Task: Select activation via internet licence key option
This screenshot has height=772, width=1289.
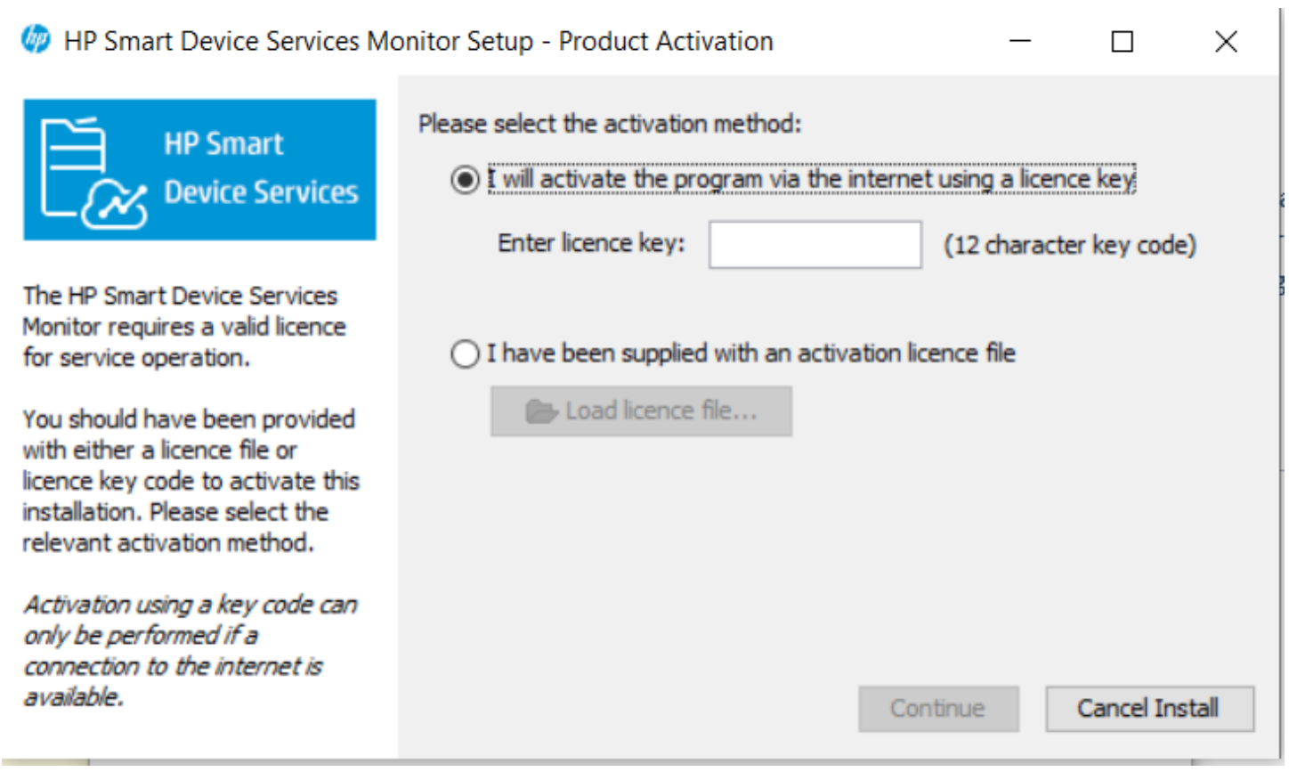Action: (465, 180)
